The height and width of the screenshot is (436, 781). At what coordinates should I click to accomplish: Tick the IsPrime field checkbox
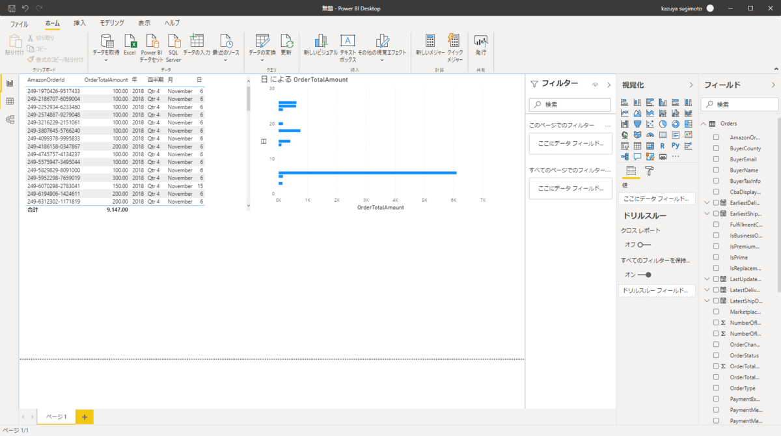click(x=716, y=258)
